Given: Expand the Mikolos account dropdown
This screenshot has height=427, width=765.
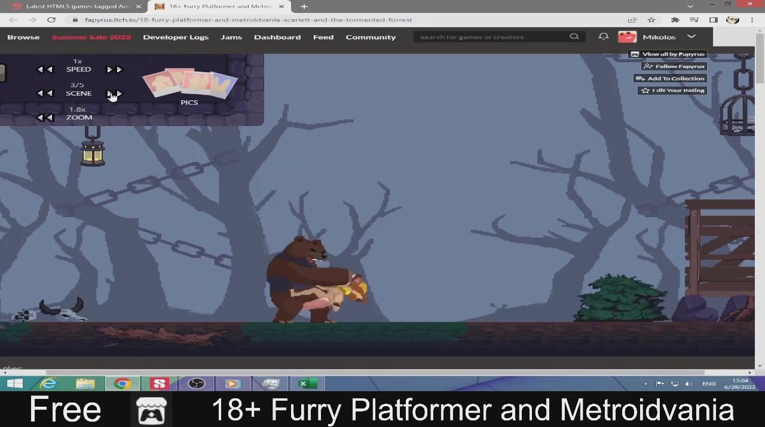Looking at the screenshot, I should coord(691,36).
